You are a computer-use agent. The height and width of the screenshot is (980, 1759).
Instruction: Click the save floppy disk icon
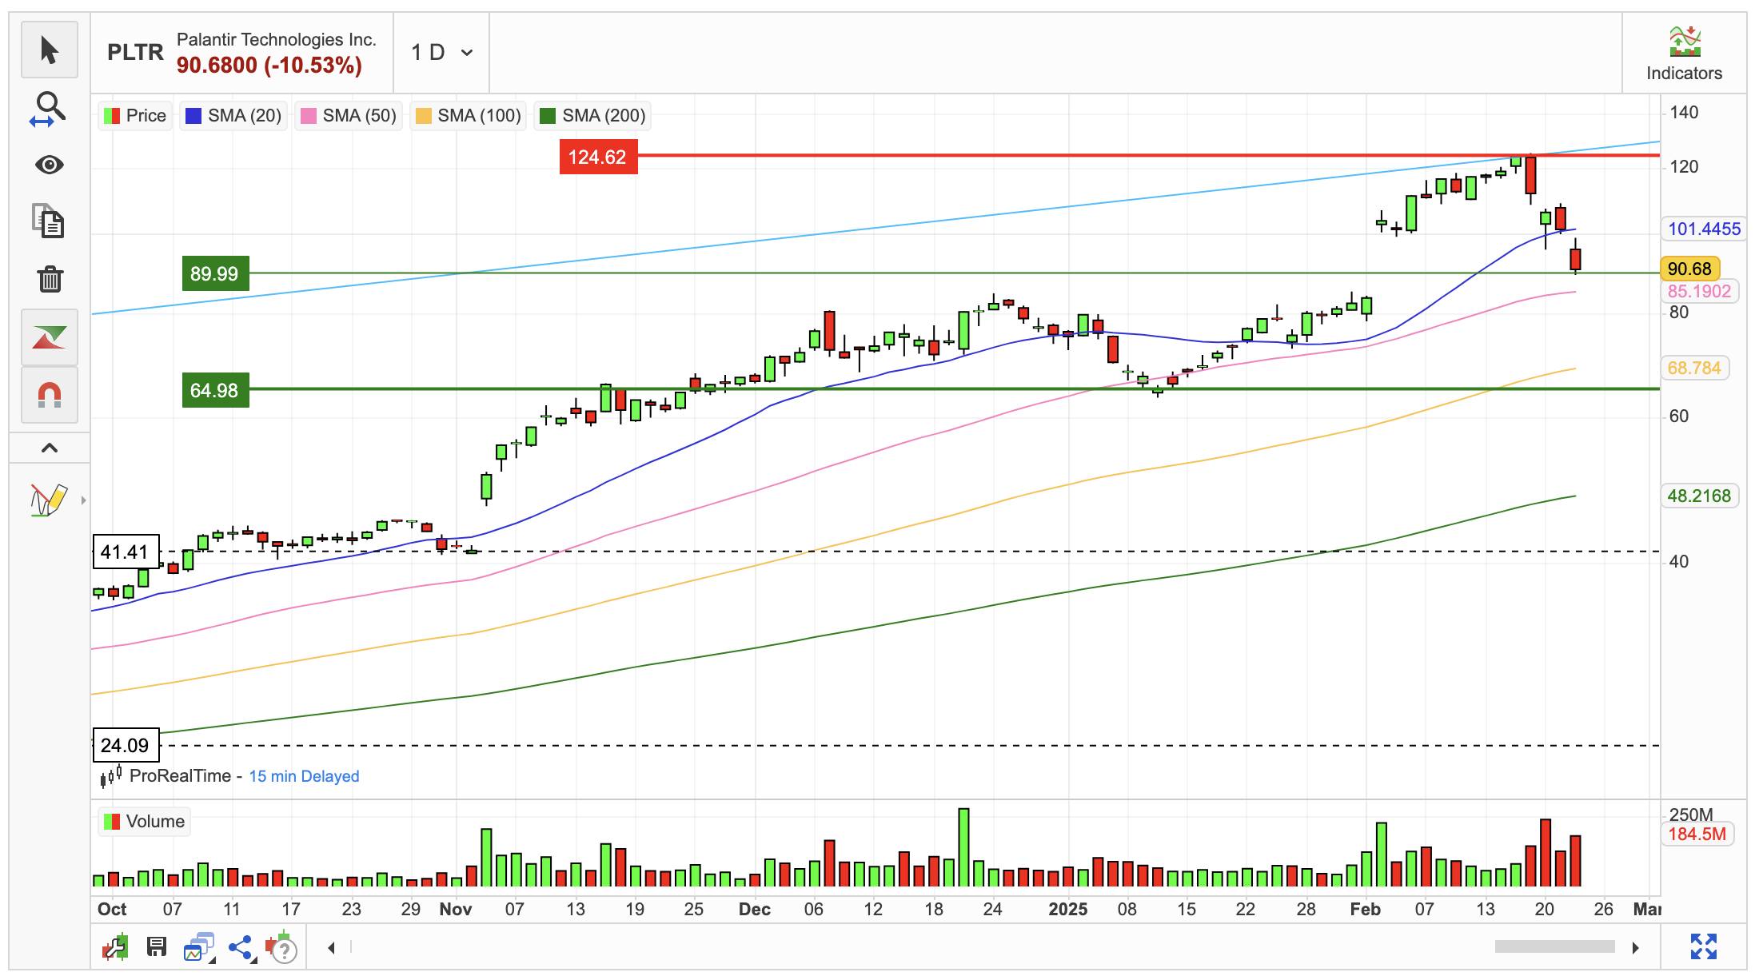[x=157, y=947]
